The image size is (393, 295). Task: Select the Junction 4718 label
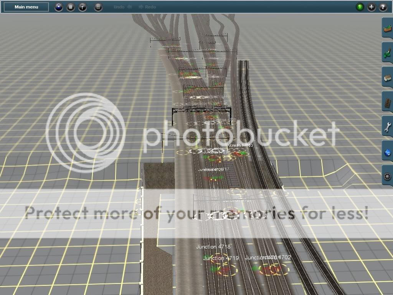coord(213,247)
